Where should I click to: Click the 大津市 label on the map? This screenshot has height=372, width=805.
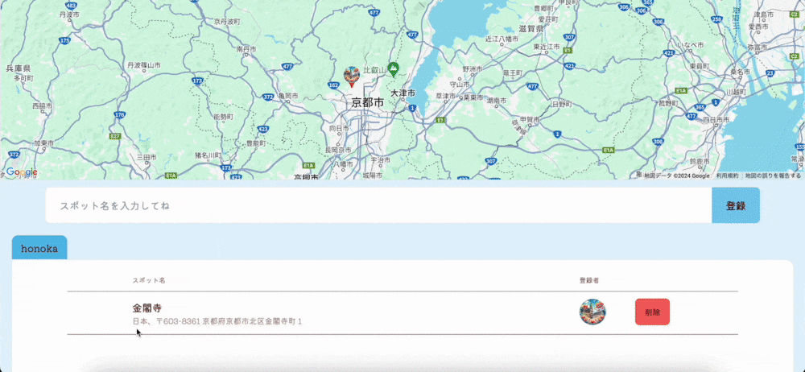(x=403, y=93)
